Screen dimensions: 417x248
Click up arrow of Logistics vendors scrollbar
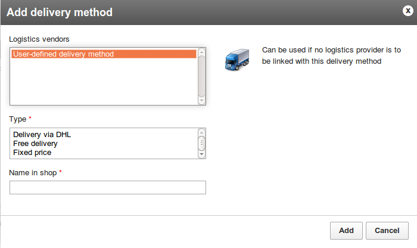click(x=201, y=52)
